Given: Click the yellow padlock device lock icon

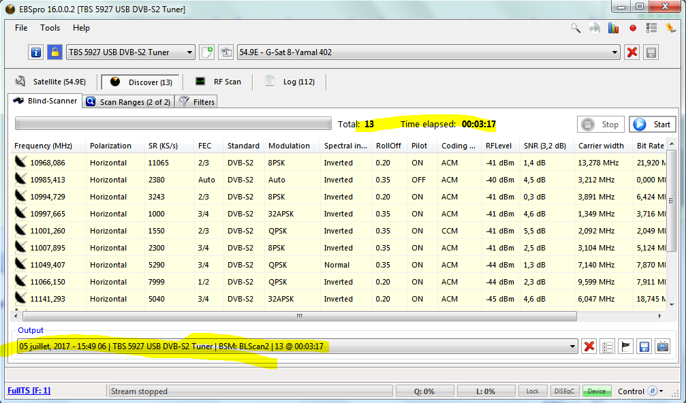Looking at the screenshot, I should [54, 52].
